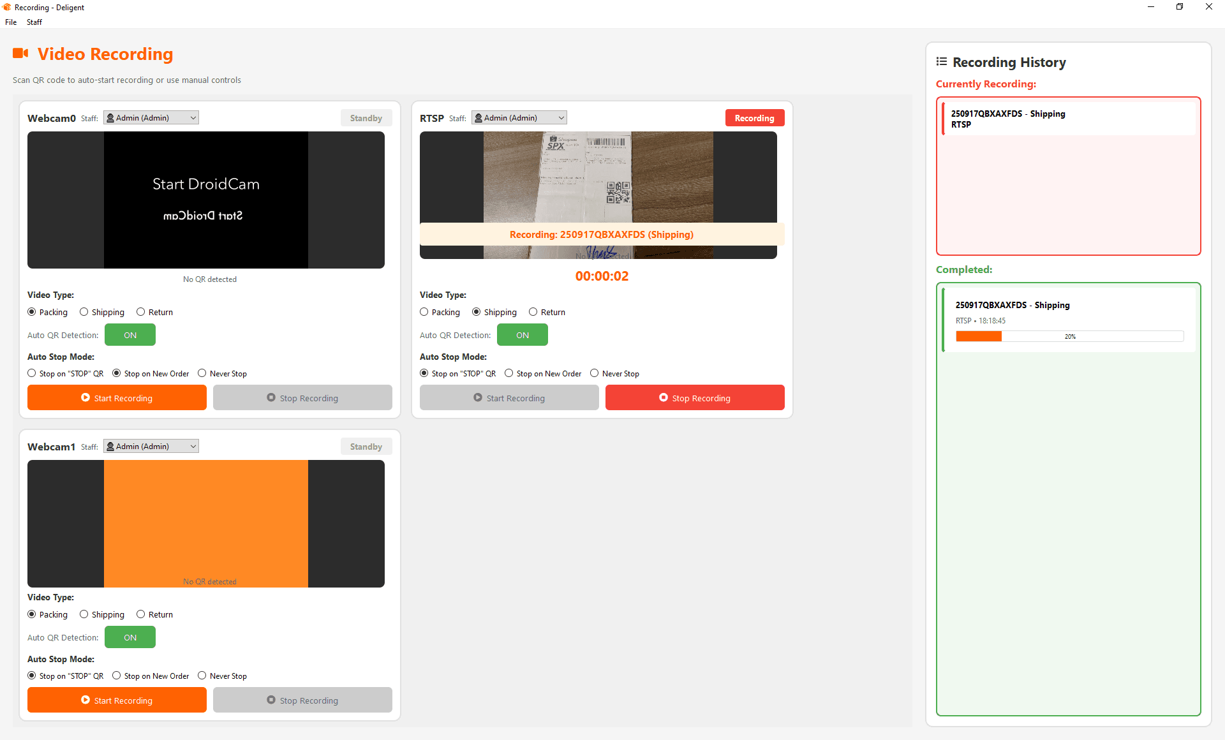Click the user icon in RTSP staff selector

pyautogui.click(x=479, y=118)
